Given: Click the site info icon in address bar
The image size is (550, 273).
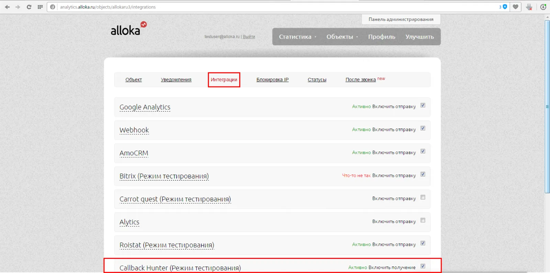Looking at the screenshot, I should pyautogui.click(x=53, y=7).
